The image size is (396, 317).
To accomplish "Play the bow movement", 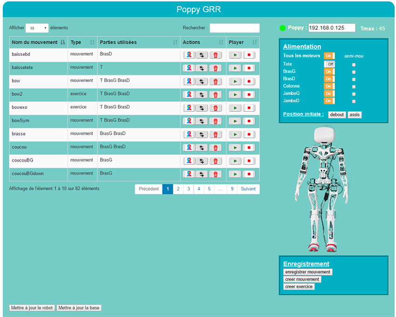I will 235,82.
